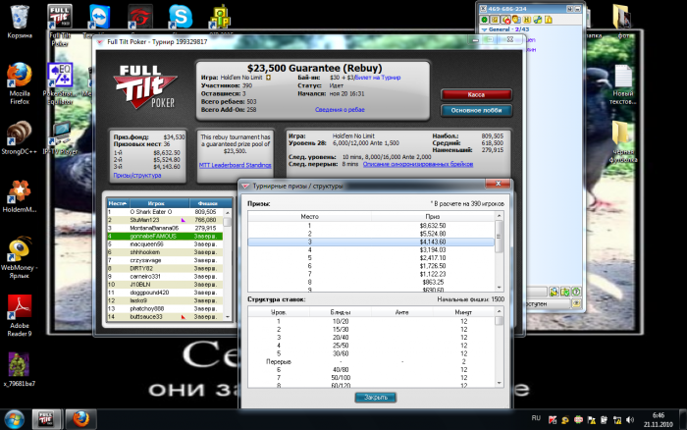Viewport: 687px width, 430px height.
Task: Click the Игрок column header in the players list
Action: 159,203
